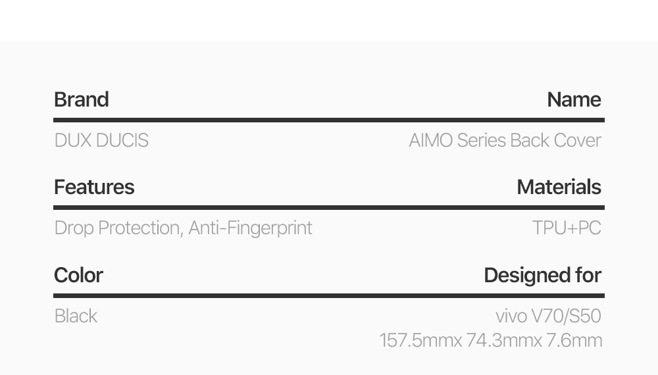This screenshot has height=375, width=658.
Task: Click the divider line below Brand heading
Action: (x=329, y=120)
